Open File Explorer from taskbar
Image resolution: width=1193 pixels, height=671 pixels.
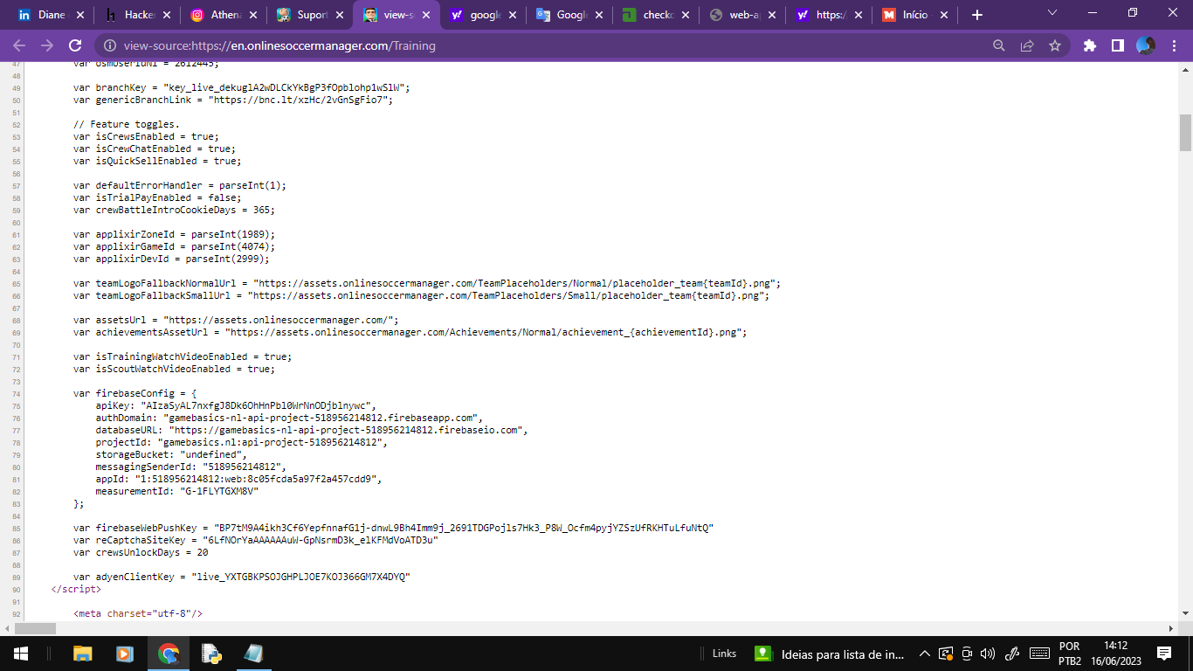click(x=83, y=654)
